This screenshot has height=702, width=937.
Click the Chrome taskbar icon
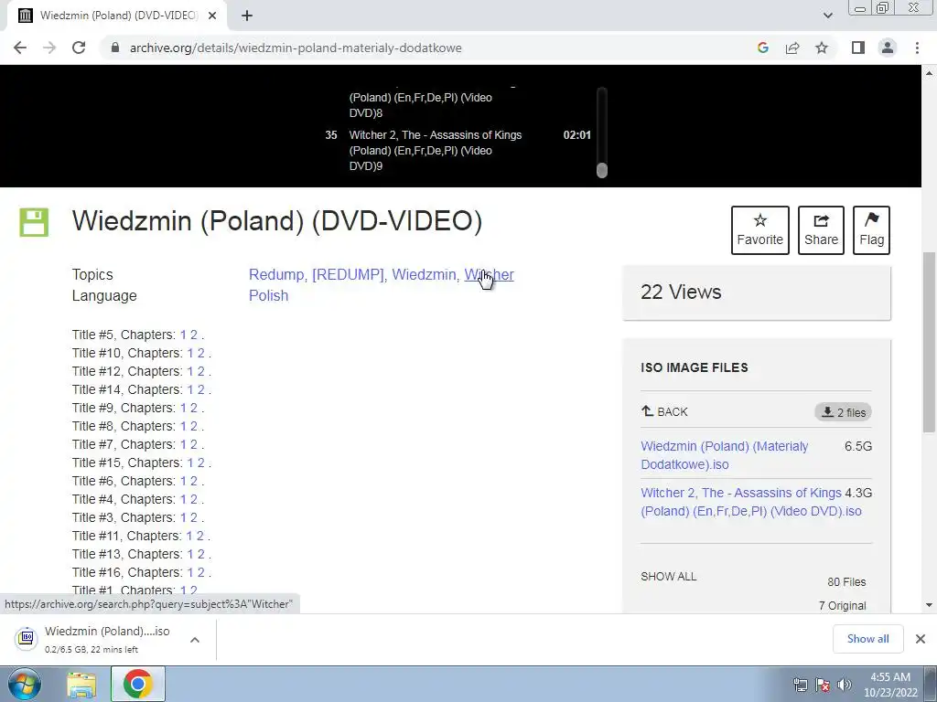pos(137,684)
